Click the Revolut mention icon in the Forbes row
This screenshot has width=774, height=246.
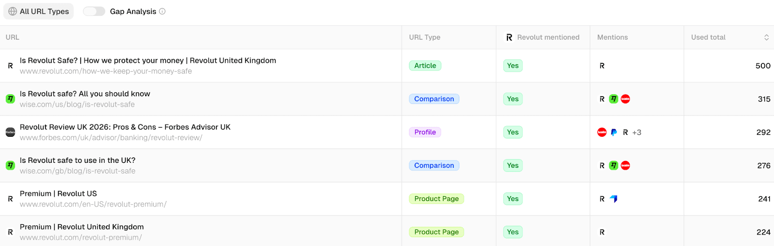click(x=625, y=132)
